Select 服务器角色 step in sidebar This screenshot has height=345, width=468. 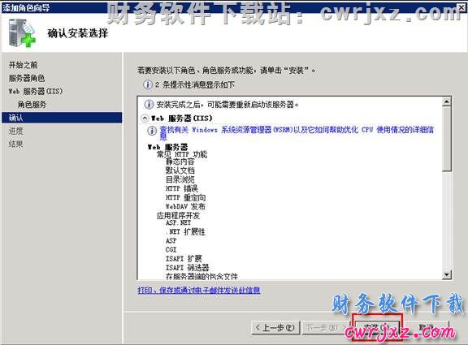click(x=27, y=78)
